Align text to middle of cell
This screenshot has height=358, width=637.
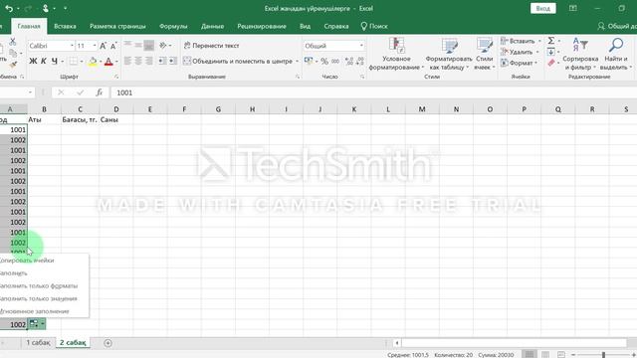[138, 45]
